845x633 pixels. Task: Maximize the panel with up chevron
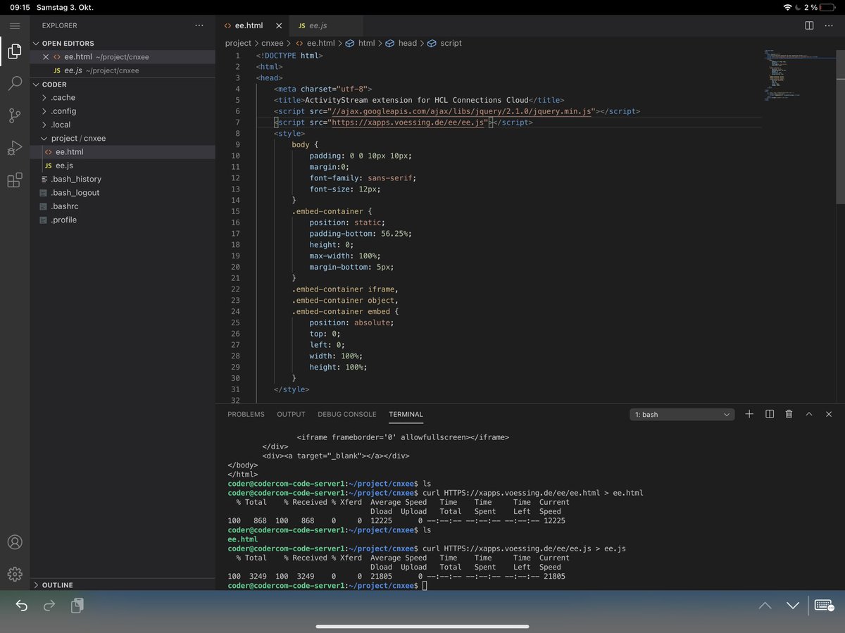809,414
